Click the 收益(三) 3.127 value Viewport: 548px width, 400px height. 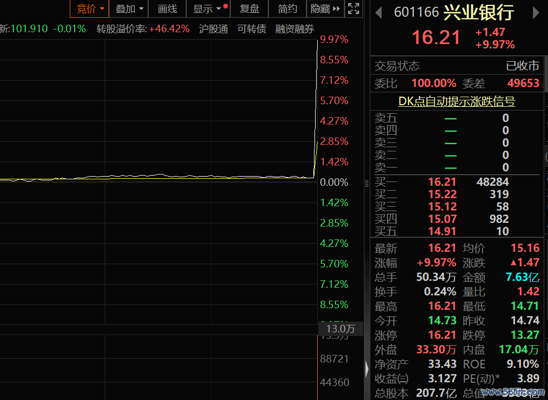click(x=442, y=379)
